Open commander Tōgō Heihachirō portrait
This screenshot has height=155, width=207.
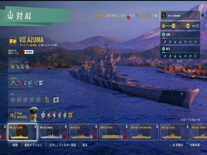point(34,114)
